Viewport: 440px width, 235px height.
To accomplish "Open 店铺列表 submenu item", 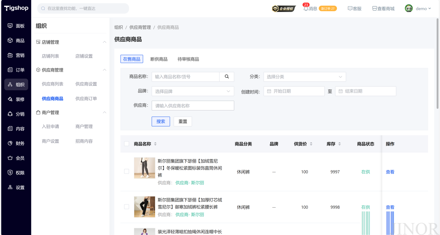I will 50,56.
